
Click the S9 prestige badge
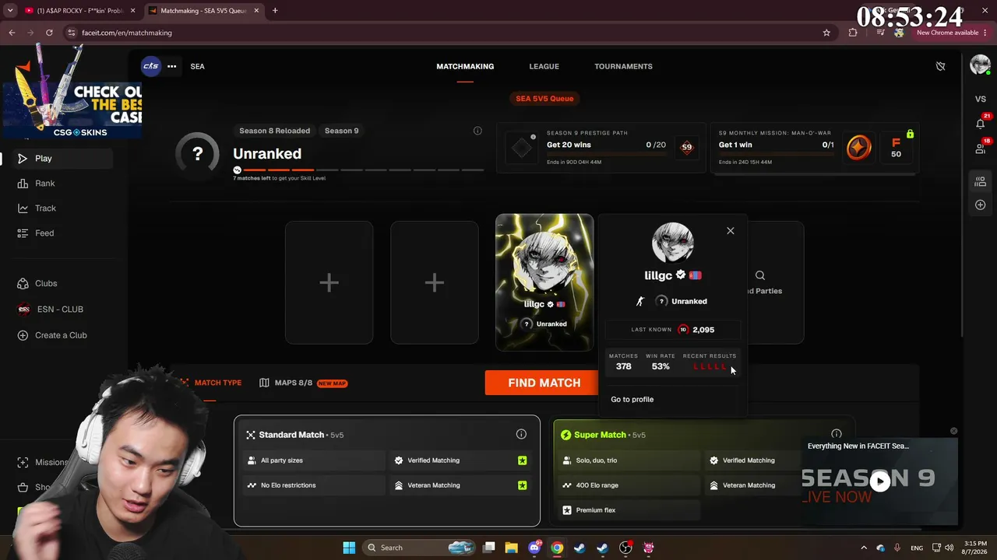686,147
